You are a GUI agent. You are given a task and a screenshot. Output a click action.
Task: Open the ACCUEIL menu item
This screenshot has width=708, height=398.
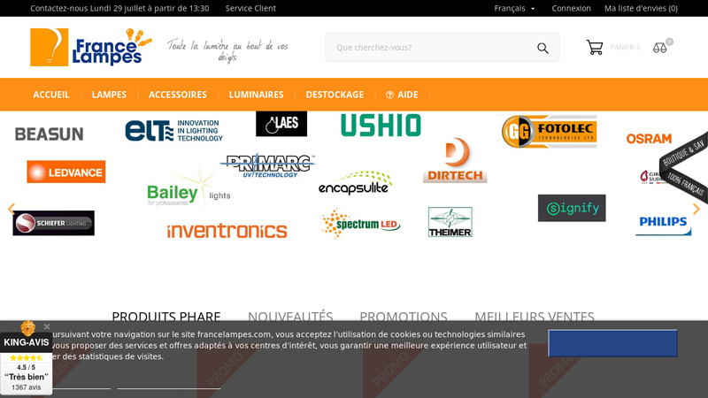point(51,95)
